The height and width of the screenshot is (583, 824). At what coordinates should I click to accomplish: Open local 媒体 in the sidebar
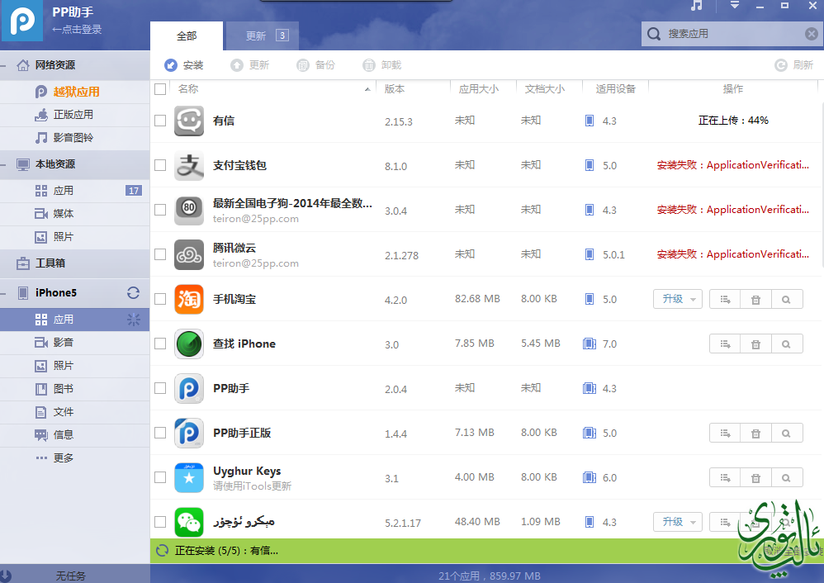[x=74, y=214]
